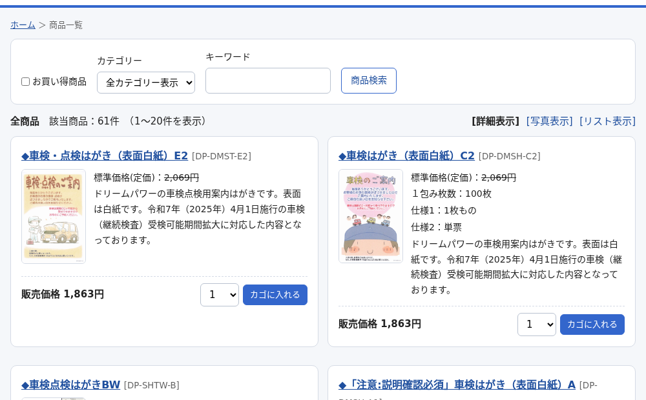Open 「注意:説明確認必須」車検はがき A link
646x400 pixels.
(x=457, y=385)
